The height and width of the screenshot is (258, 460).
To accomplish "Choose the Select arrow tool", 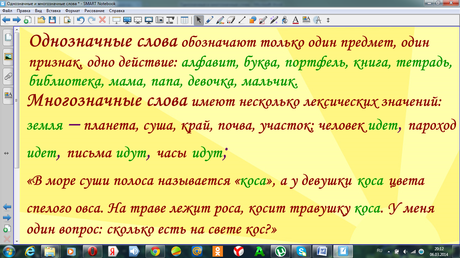I will point(199,20).
